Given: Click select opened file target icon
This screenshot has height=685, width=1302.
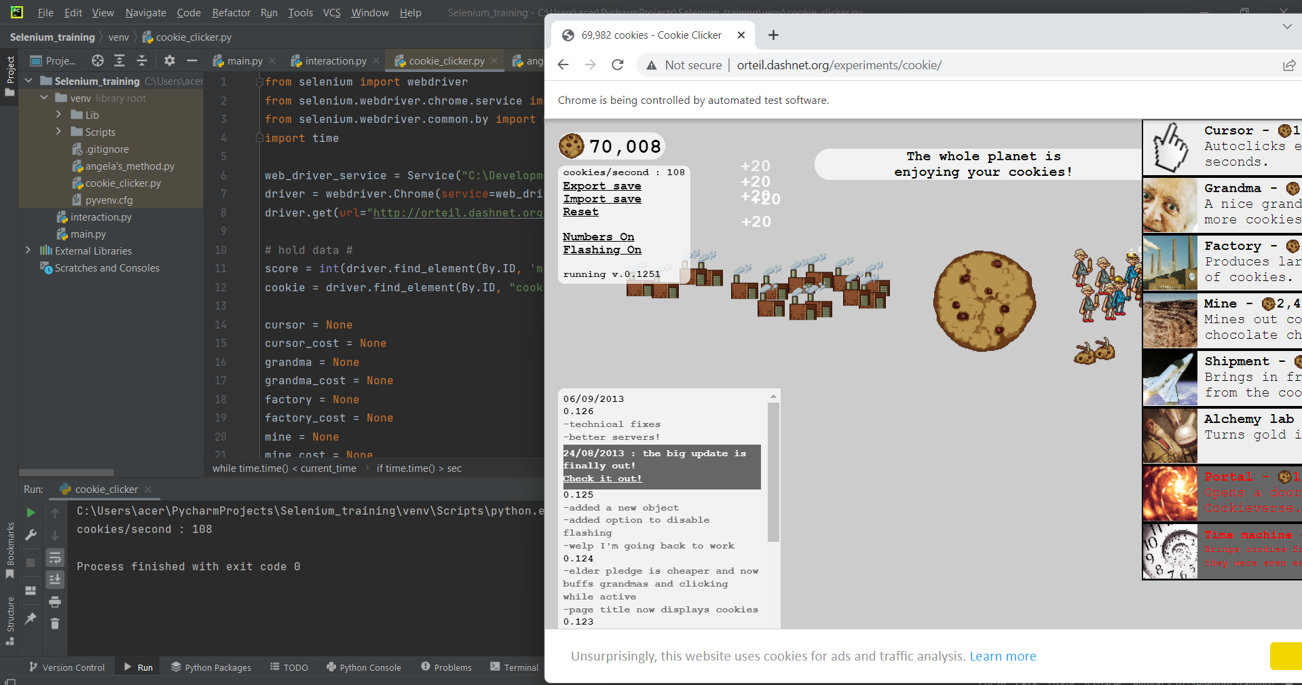Looking at the screenshot, I should (98, 60).
